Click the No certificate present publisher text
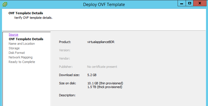 (x=102, y=67)
